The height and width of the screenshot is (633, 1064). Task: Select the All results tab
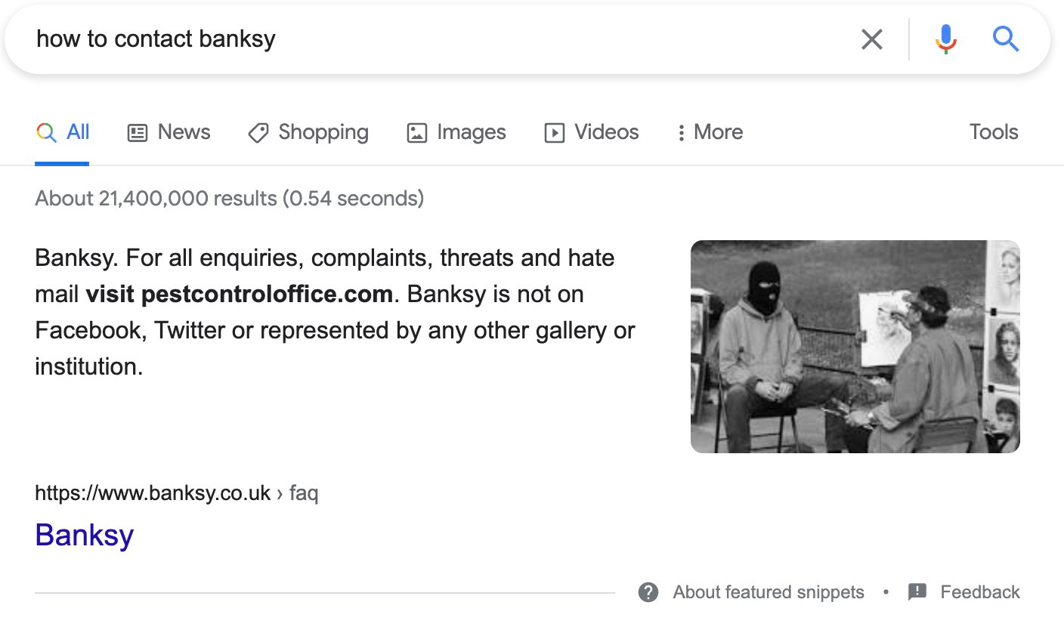coord(62,132)
